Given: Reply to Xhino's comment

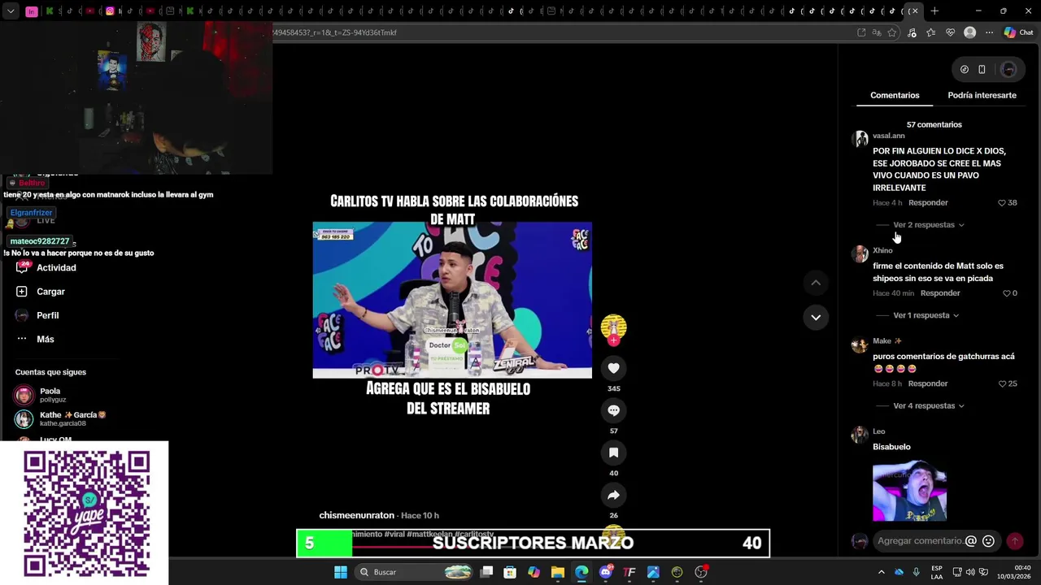Looking at the screenshot, I should (940, 293).
